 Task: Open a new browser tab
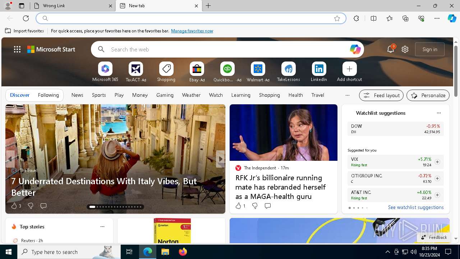point(208,6)
